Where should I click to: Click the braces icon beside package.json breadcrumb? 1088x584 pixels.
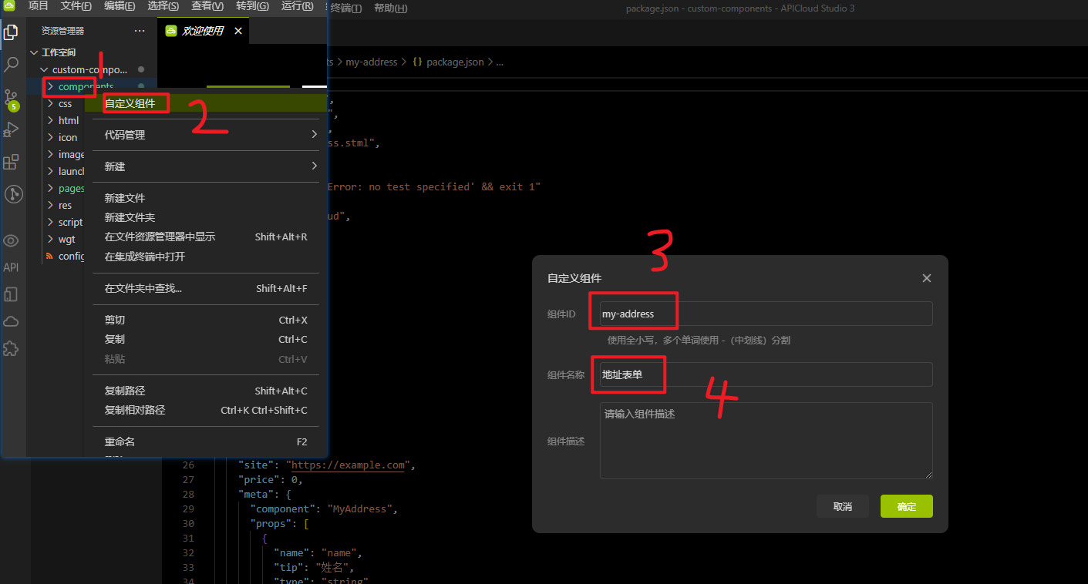[417, 62]
